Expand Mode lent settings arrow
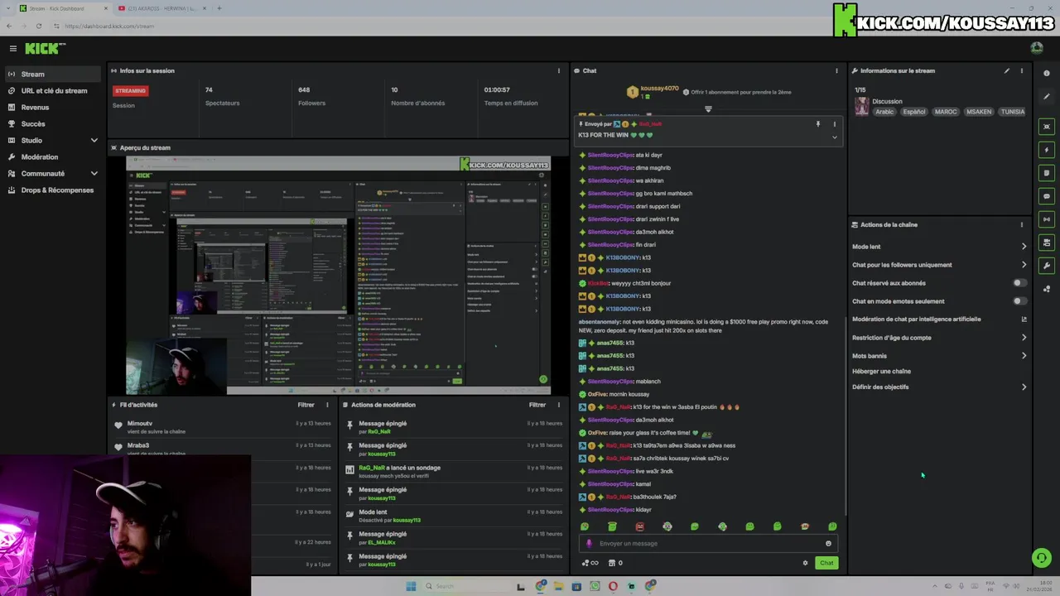Viewport: 1060px width, 596px height. click(1024, 247)
